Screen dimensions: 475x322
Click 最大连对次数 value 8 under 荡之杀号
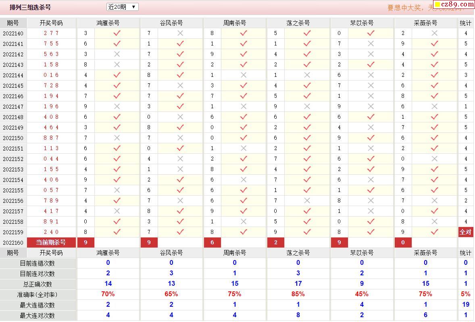tap(298, 315)
